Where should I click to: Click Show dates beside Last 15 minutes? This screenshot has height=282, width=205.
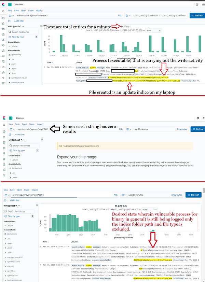[182, 129]
